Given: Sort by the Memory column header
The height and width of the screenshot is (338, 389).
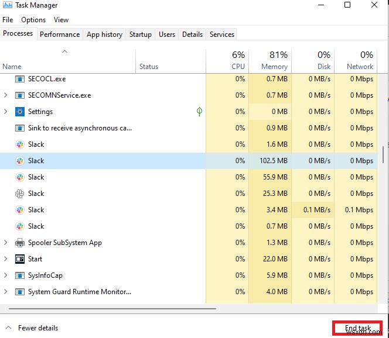Looking at the screenshot, I should coord(270,61).
